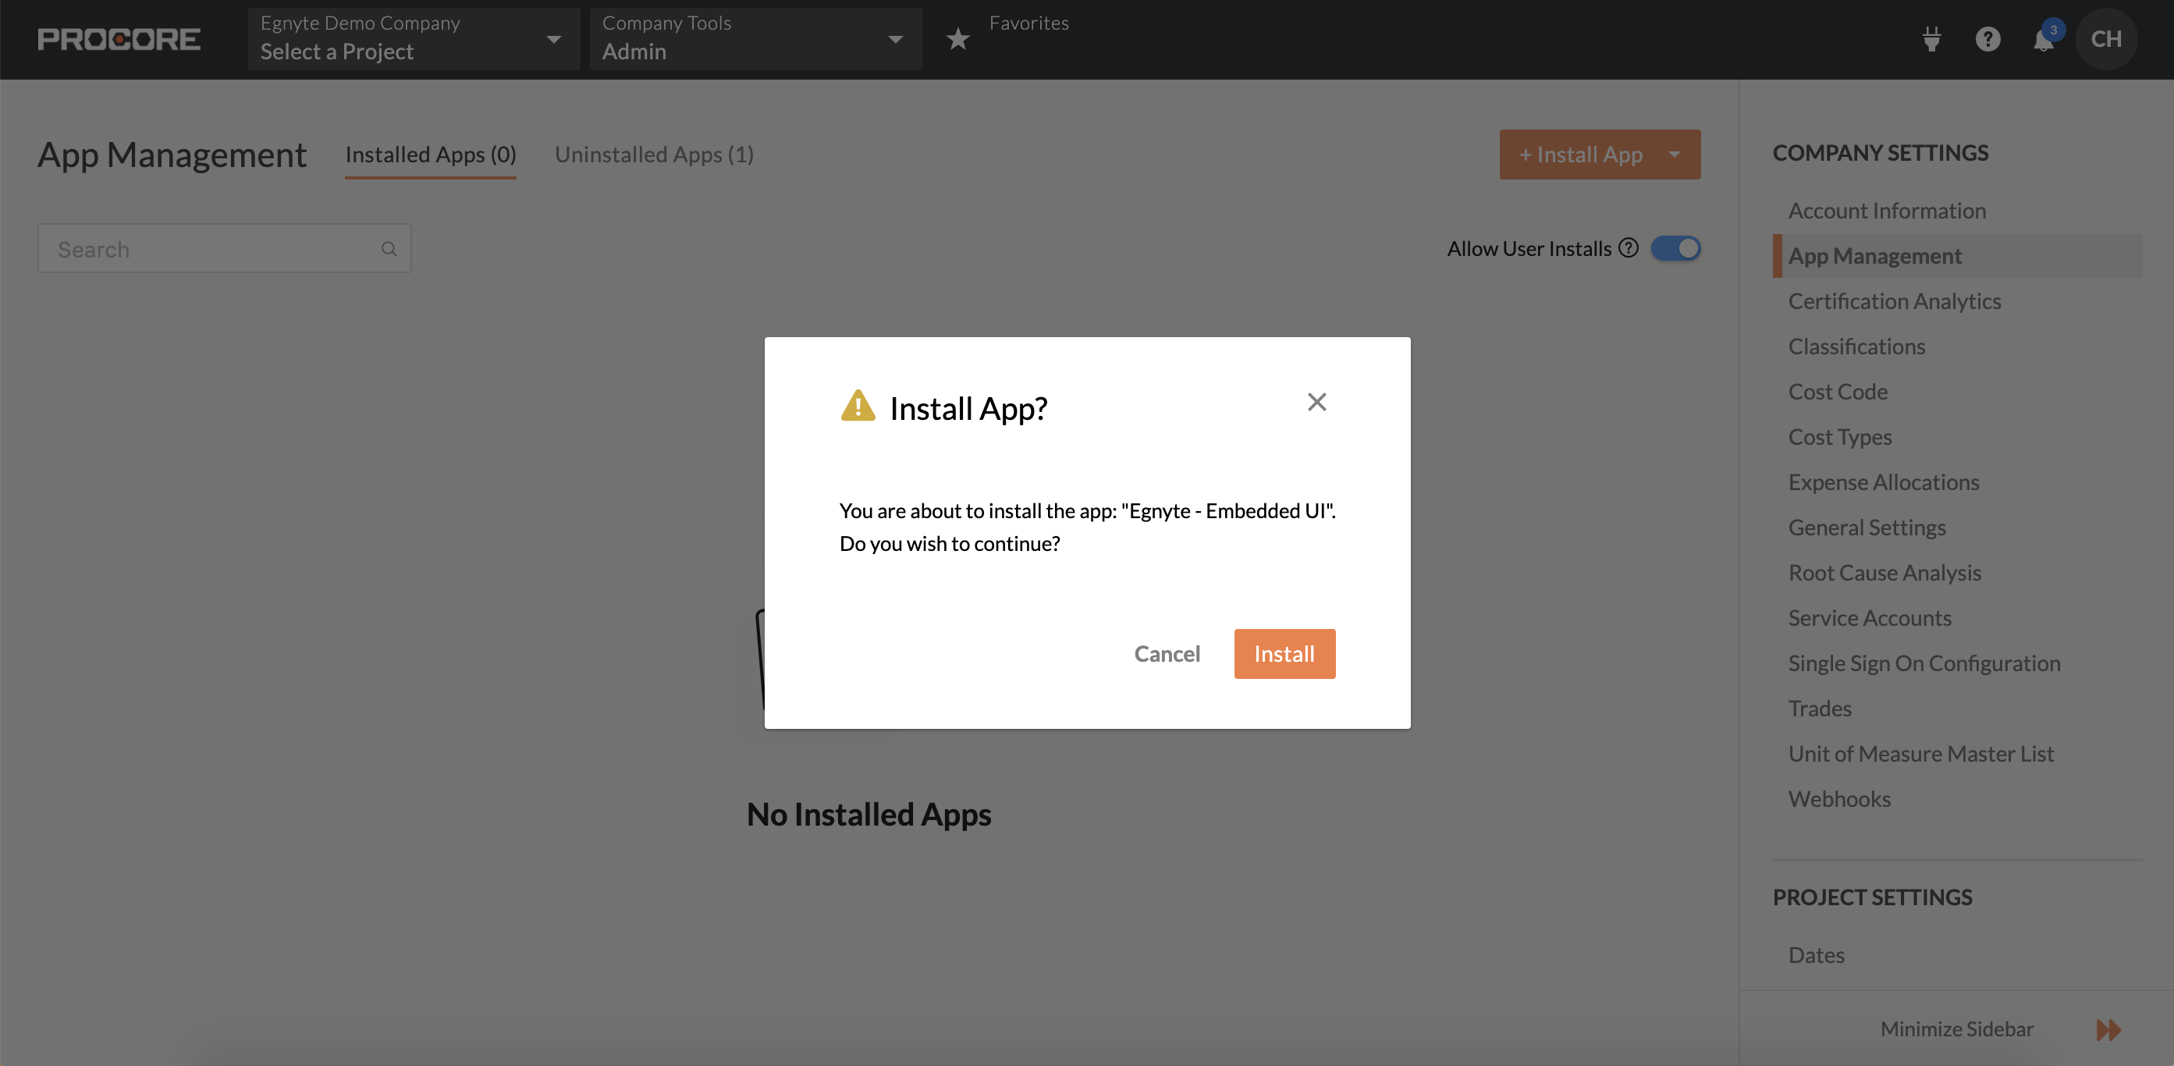Click the Allow User Installs label
This screenshot has height=1066, width=2174.
click(x=1529, y=248)
